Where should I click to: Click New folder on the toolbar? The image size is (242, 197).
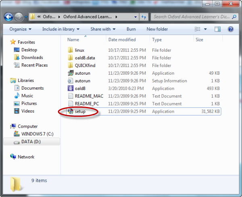point(157,29)
